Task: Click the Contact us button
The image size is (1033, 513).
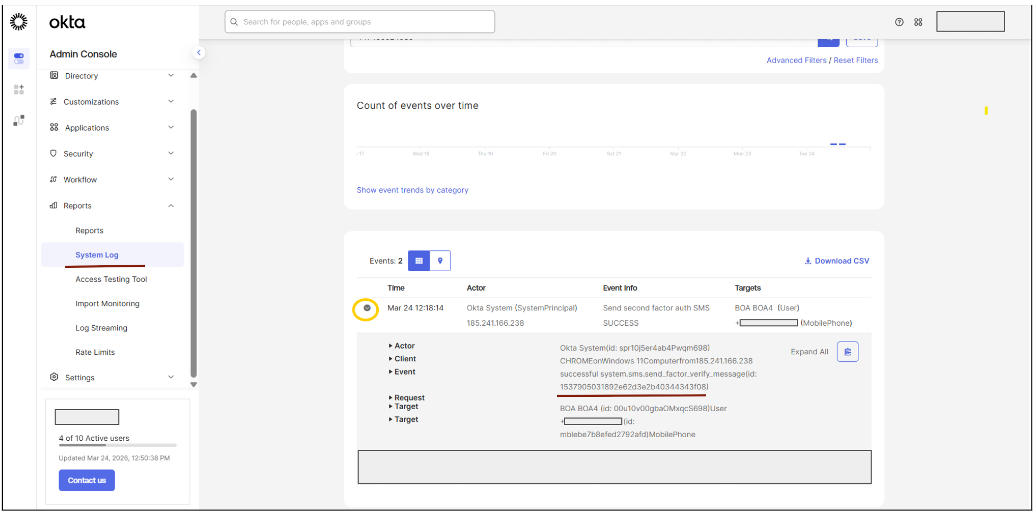Action: pyautogui.click(x=86, y=480)
